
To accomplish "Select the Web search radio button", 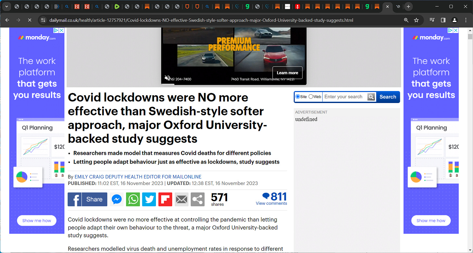I will 311,97.
